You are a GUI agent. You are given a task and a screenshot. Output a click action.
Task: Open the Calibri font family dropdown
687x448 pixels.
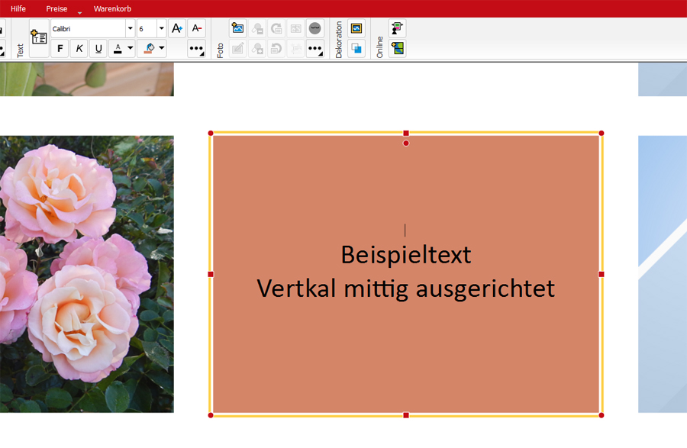[130, 28]
